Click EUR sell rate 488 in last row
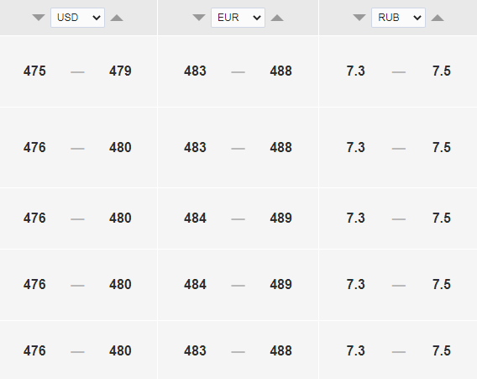The width and height of the screenshot is (477, 379). (281, 350)
